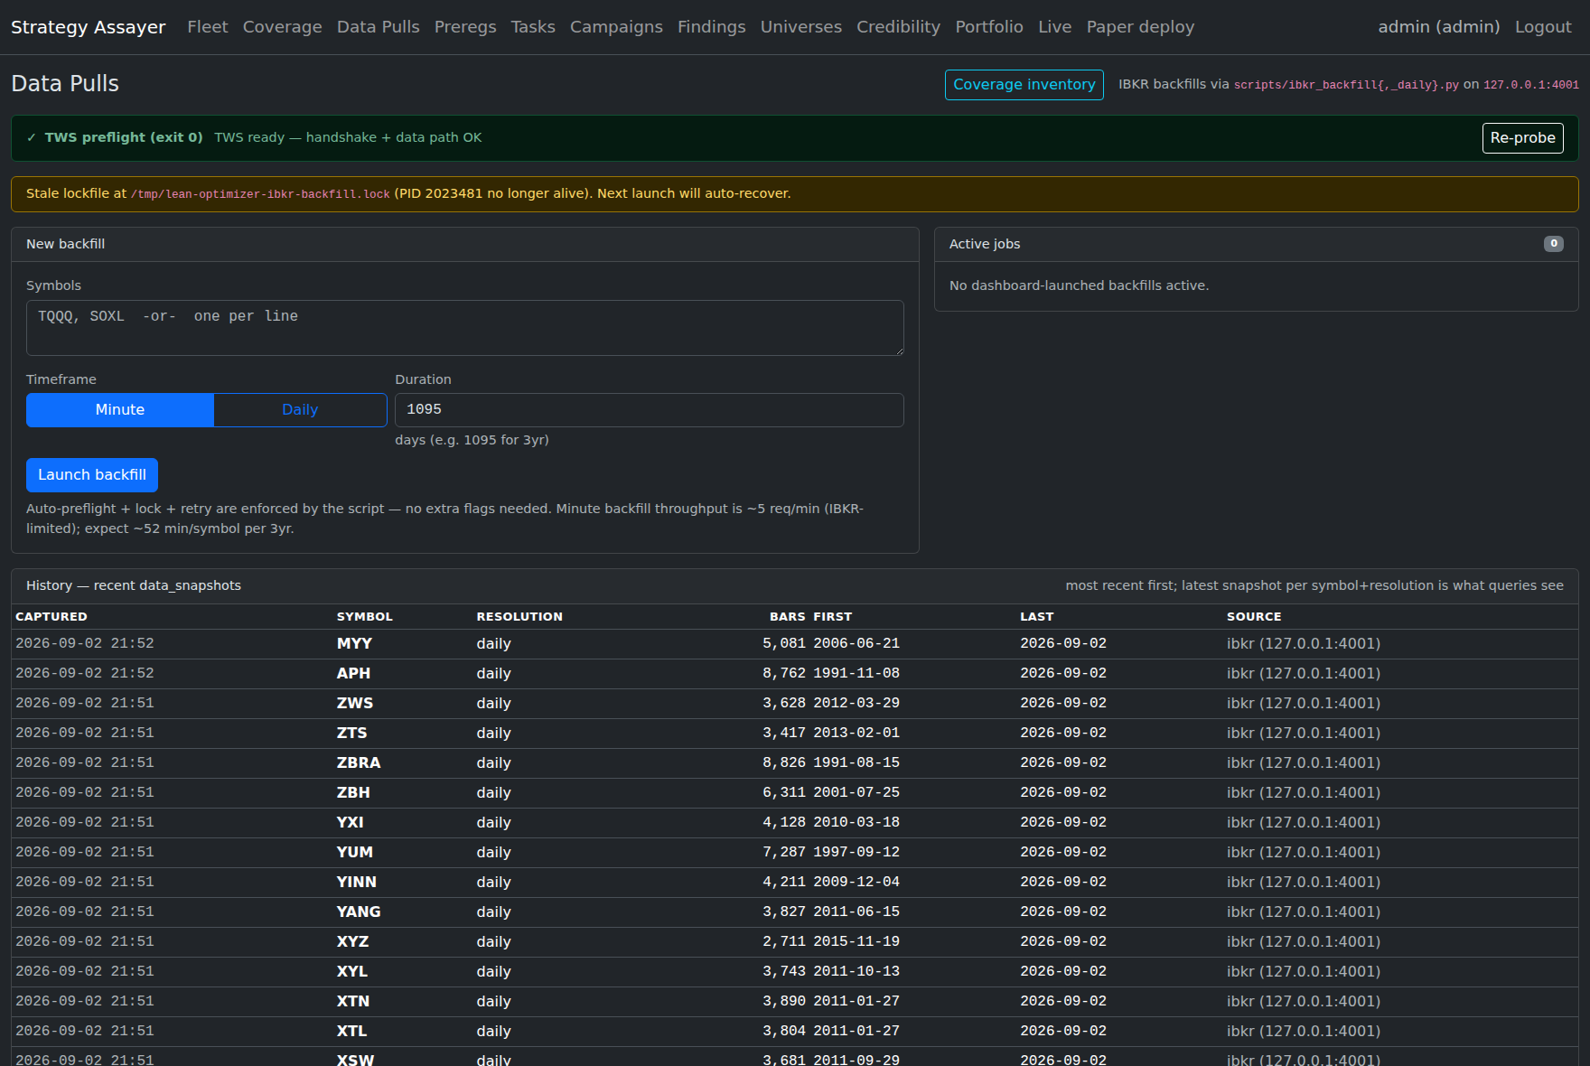
Task: Select the ZBRA symbol cell
Action: click(359, 763)
